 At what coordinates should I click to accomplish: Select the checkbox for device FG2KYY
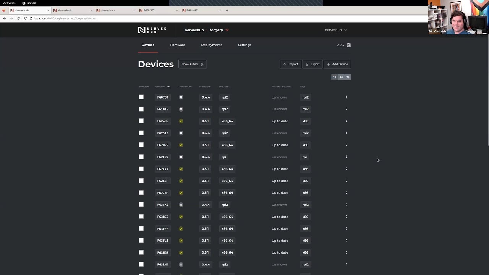coord(141,169)
